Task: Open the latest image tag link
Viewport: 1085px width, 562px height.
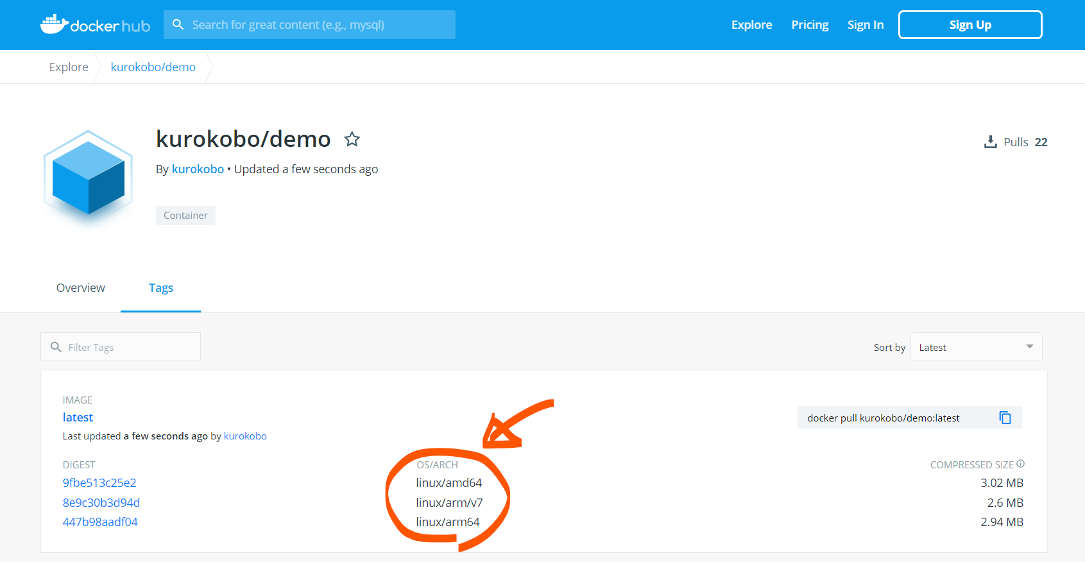Action: [x=78, y=418]
